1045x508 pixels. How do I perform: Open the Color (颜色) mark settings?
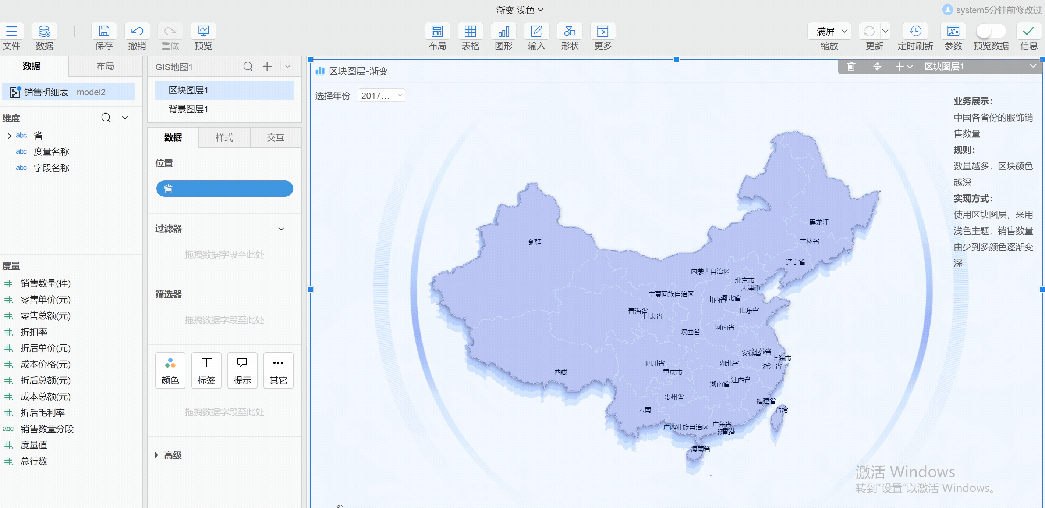pos(170,370)
